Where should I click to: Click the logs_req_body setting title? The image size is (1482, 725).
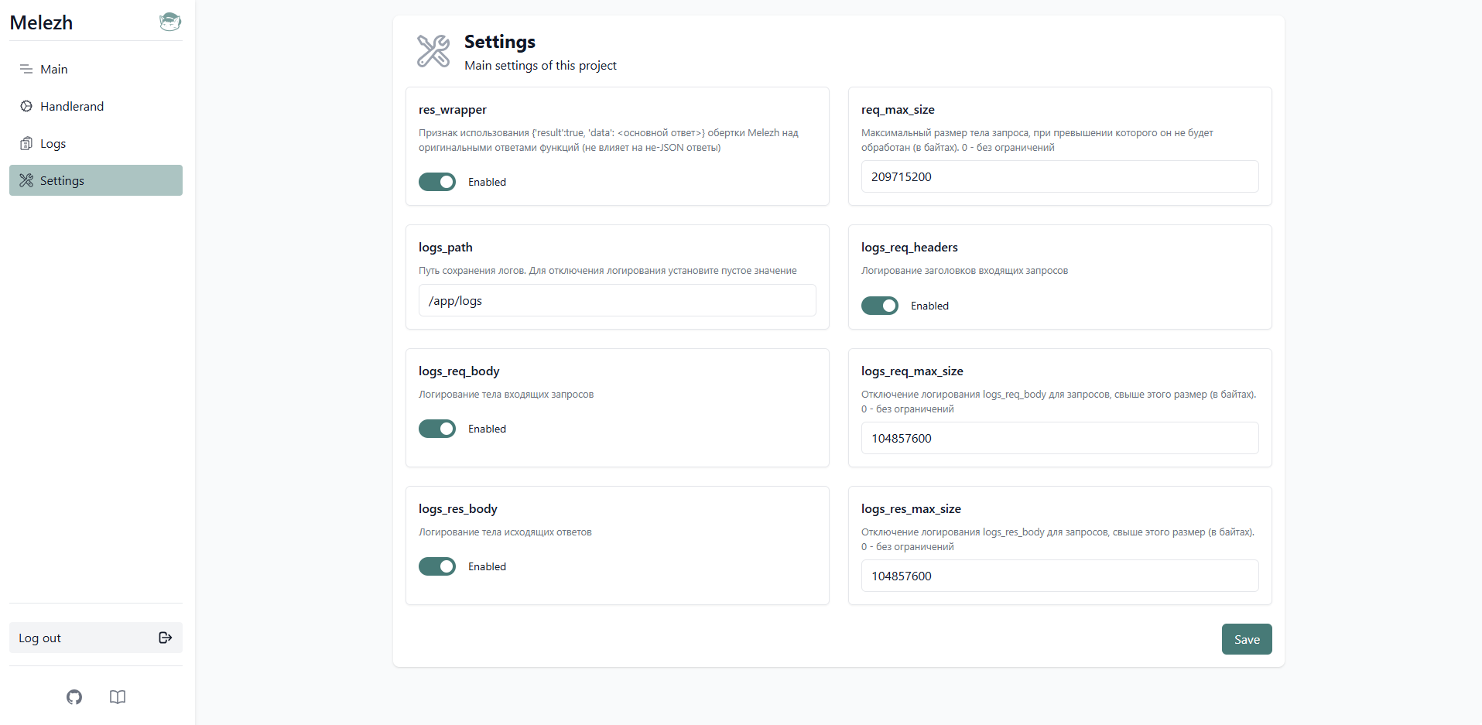click(459, 371)
